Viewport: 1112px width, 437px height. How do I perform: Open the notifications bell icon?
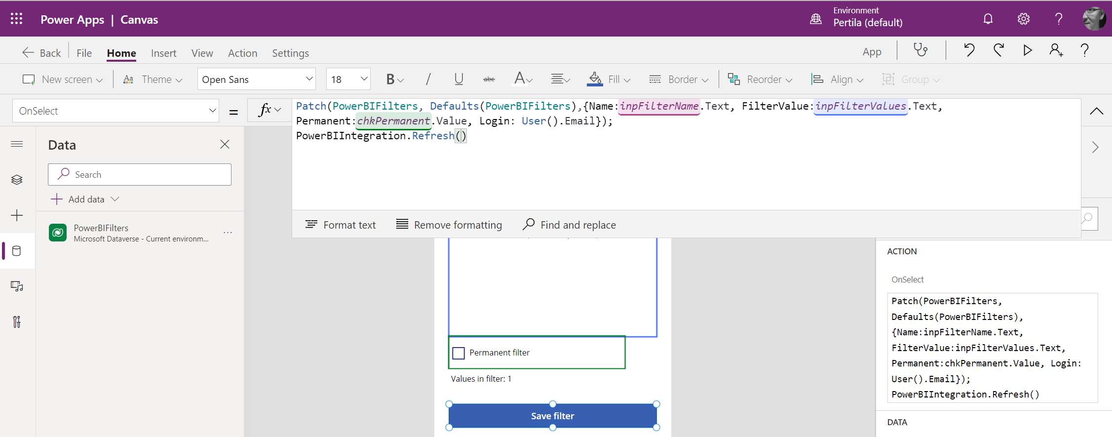point(988,19)
